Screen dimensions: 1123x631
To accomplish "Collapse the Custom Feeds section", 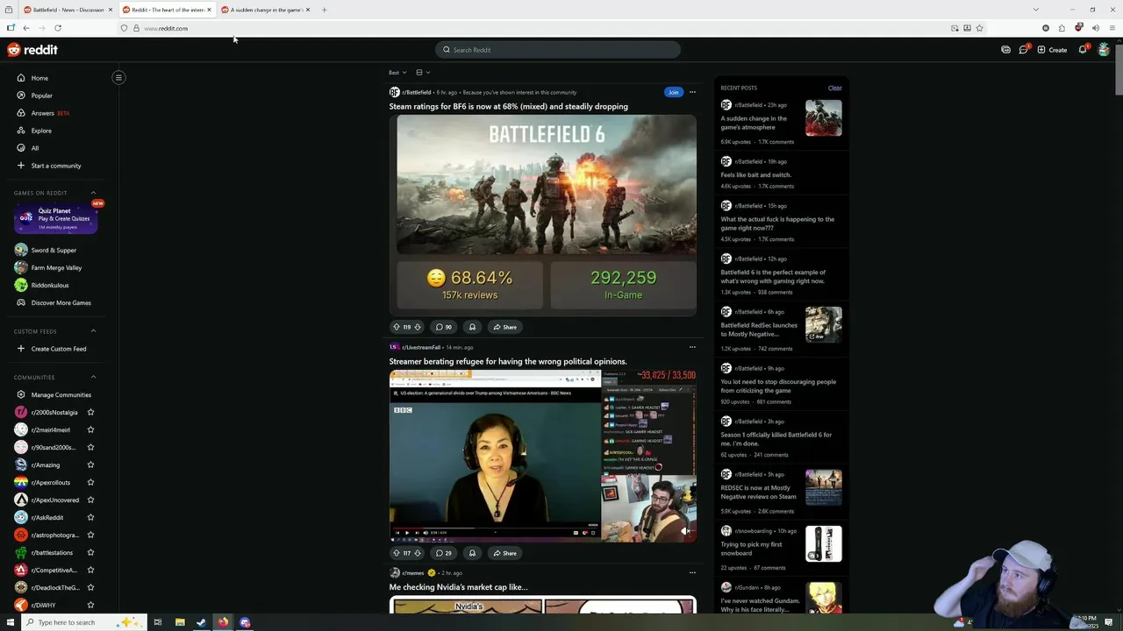I will pyautogui.click(x=93, y=331).
